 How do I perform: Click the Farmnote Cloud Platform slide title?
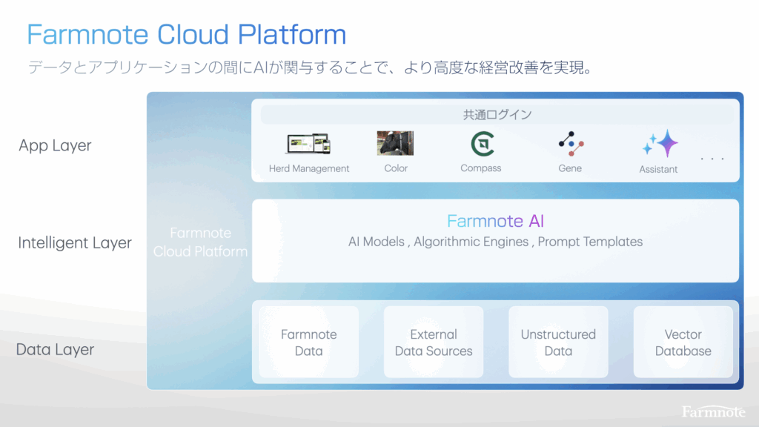[187, 34]
